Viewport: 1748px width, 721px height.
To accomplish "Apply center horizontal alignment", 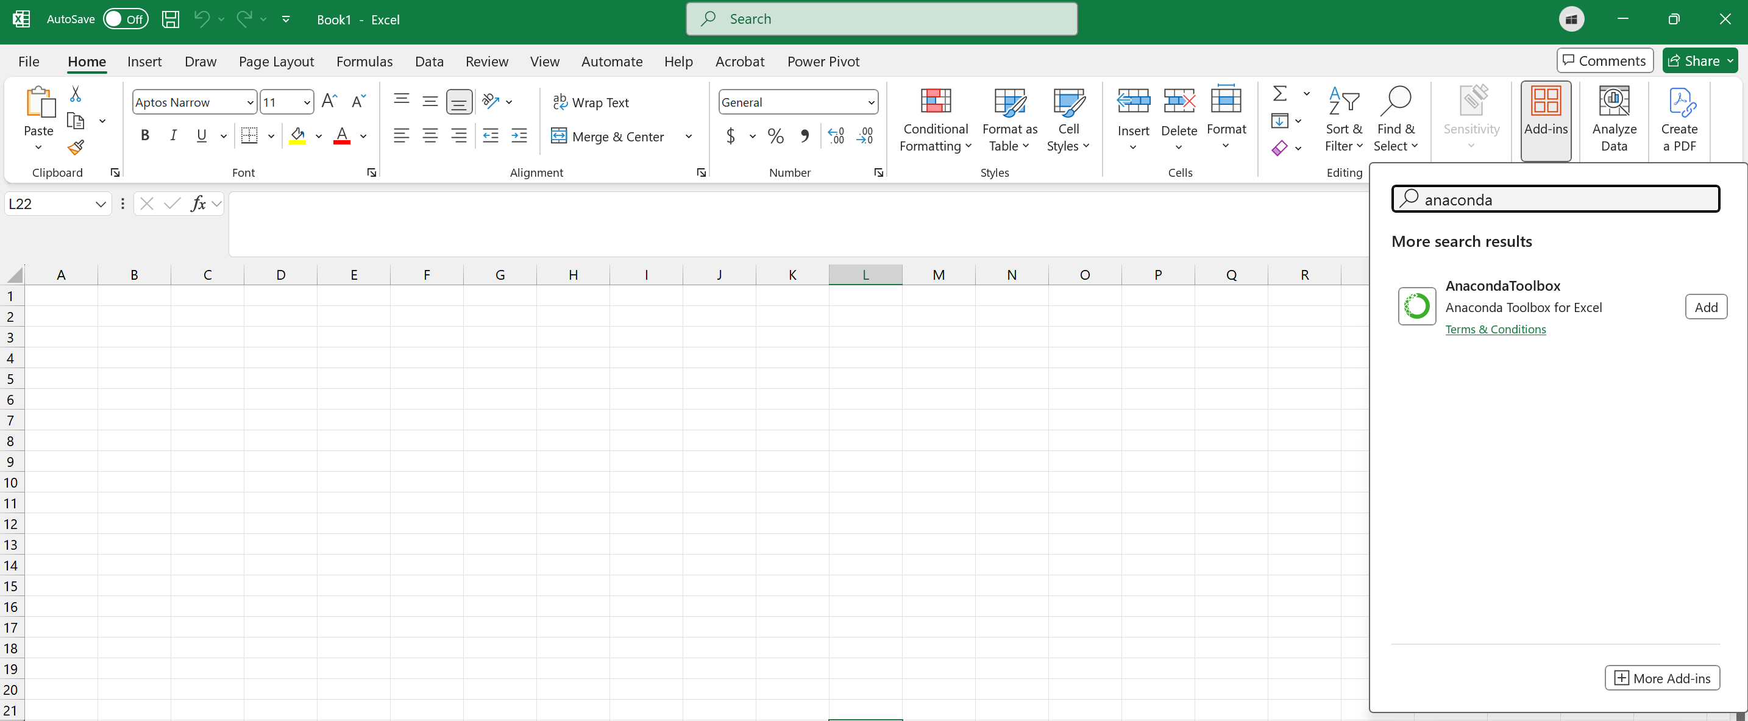I will coord(430,136).
